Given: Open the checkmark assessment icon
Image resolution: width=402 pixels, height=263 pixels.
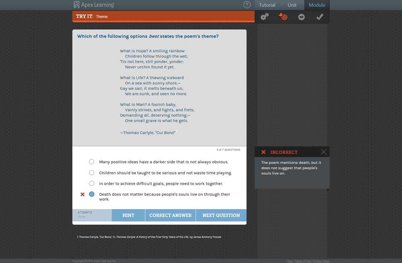Looking at the screenshot, I should pyautogui.click(x=320, y=16).
